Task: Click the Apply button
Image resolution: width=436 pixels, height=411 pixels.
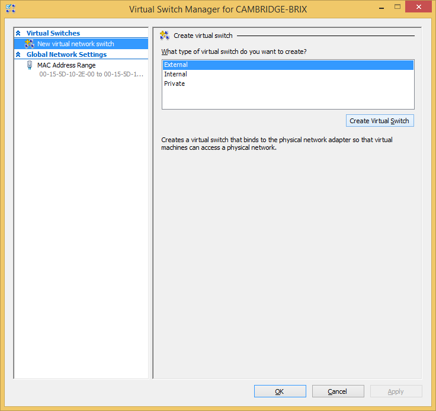Action: pos(396,391)
